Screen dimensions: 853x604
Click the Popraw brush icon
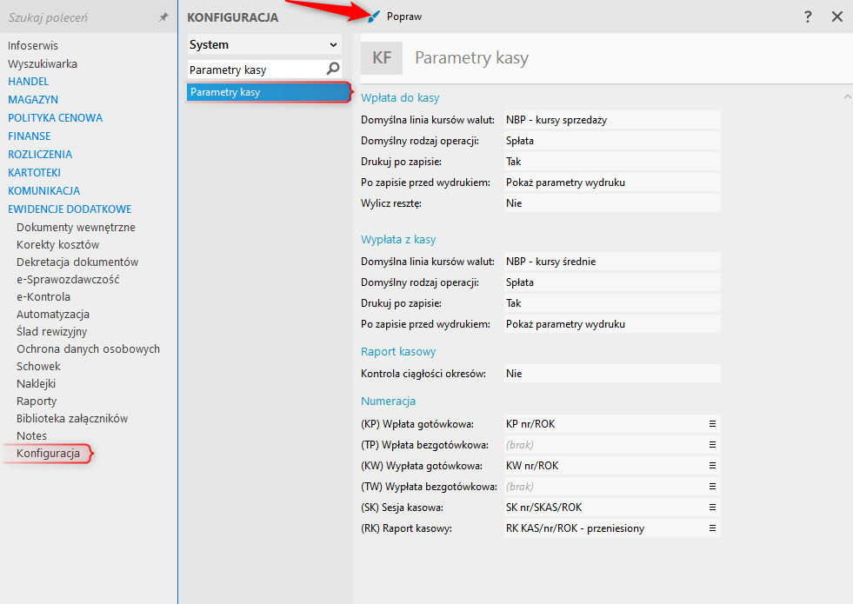[374, 17]
